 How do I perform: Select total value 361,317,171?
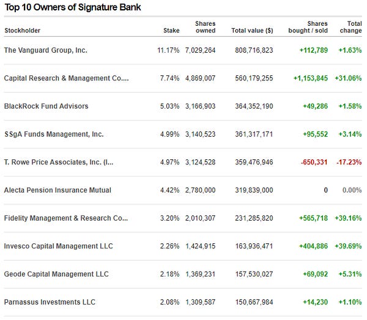tap(254, 134)
